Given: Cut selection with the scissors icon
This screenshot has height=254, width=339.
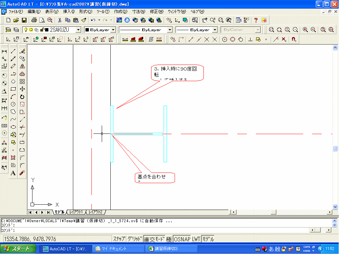Looking at the screenshot, I should pos(60,20).
